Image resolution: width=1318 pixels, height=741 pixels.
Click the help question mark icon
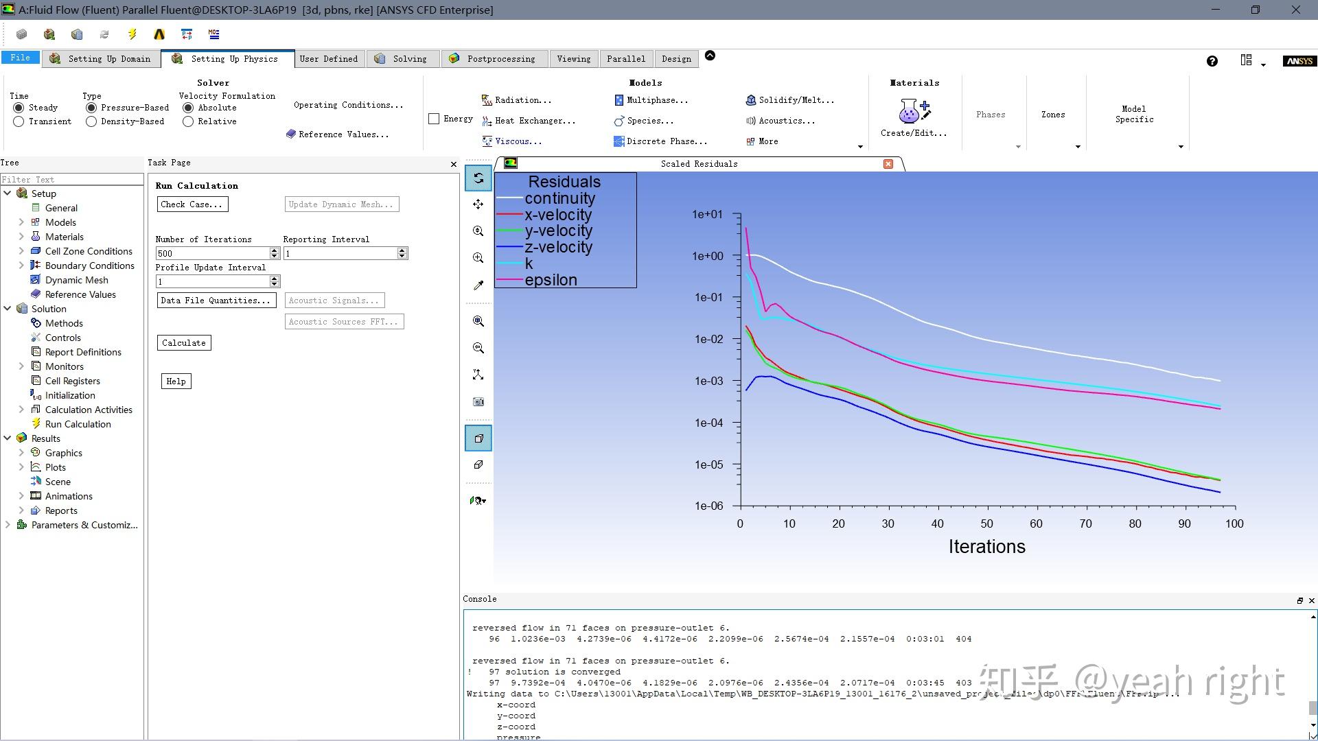[1212, 61]
